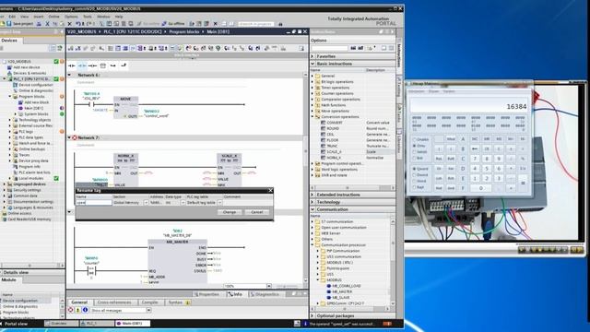Click Add new block in project tree
The height and width of the screenshot is (332, 590).
(36, 102)
